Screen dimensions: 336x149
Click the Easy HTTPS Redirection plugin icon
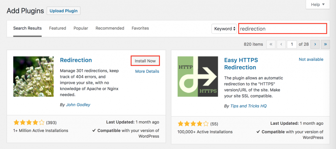[x=198, y=76]
